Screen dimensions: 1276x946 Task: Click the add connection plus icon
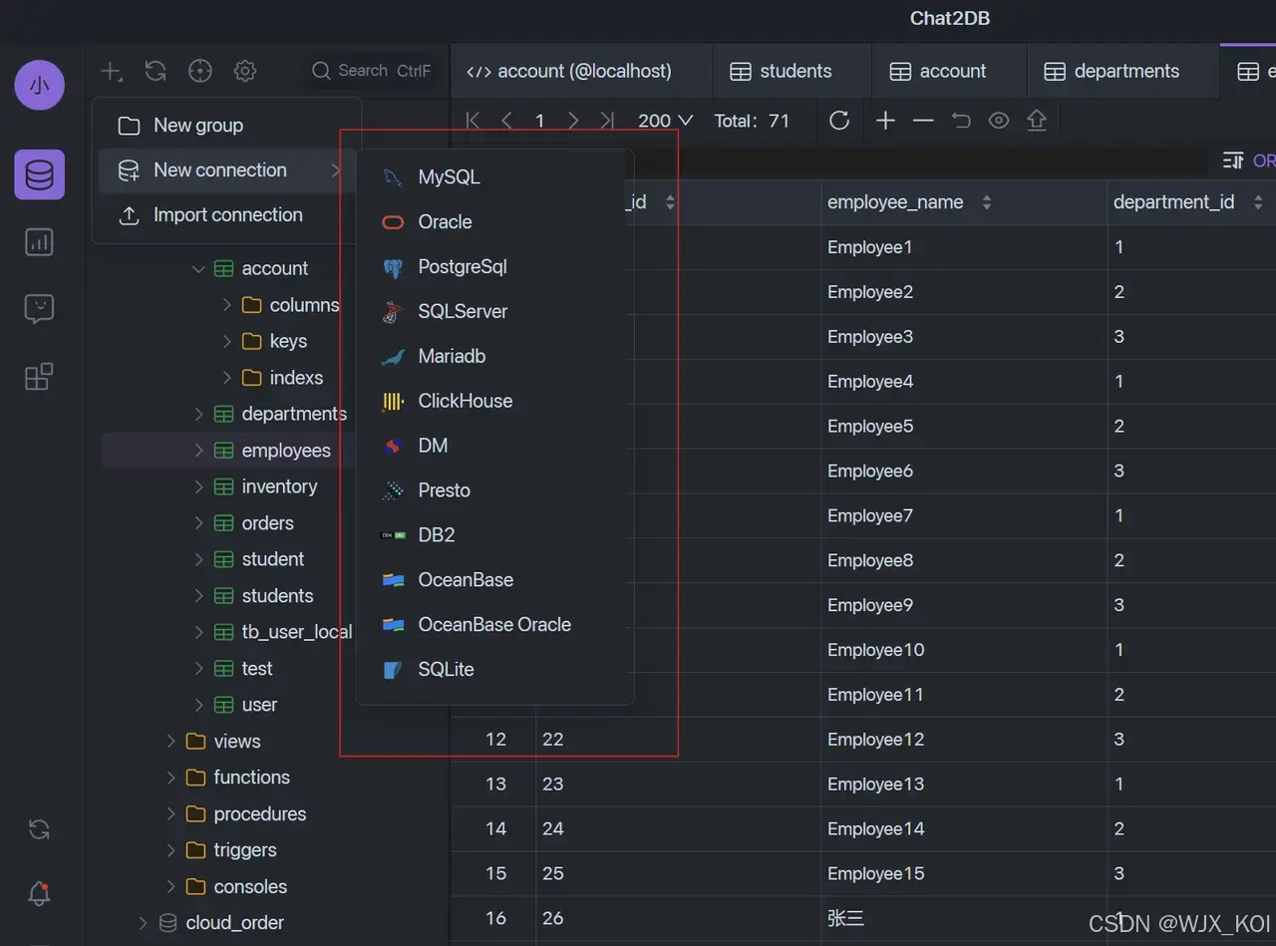(x=112, y=72)
